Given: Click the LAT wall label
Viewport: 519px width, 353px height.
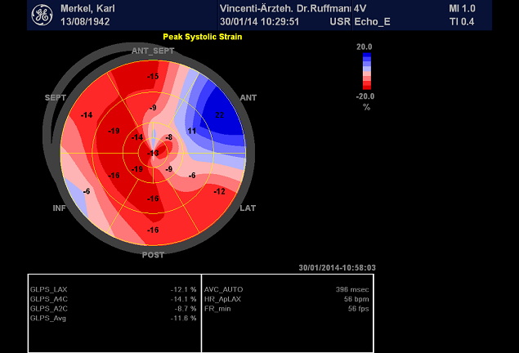Looking at the screenshot, I should (248, 208).
